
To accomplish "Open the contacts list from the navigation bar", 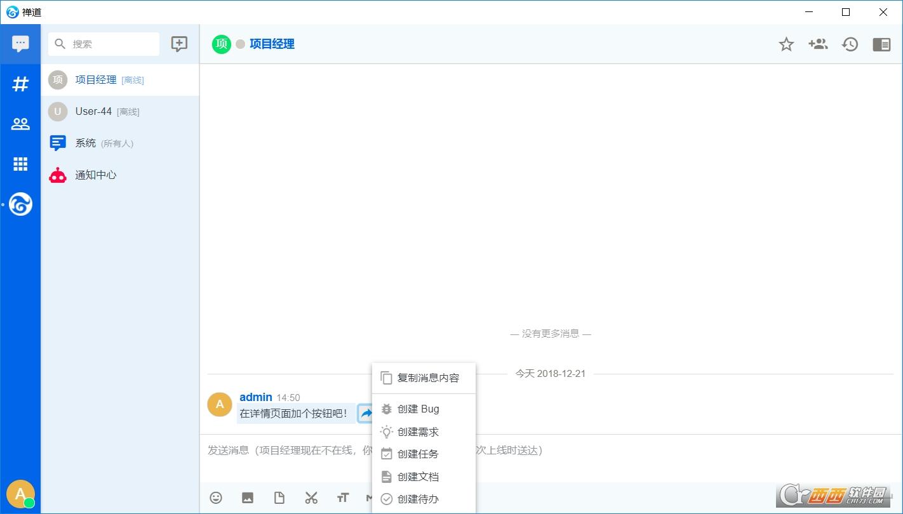I will pos(20,124).
